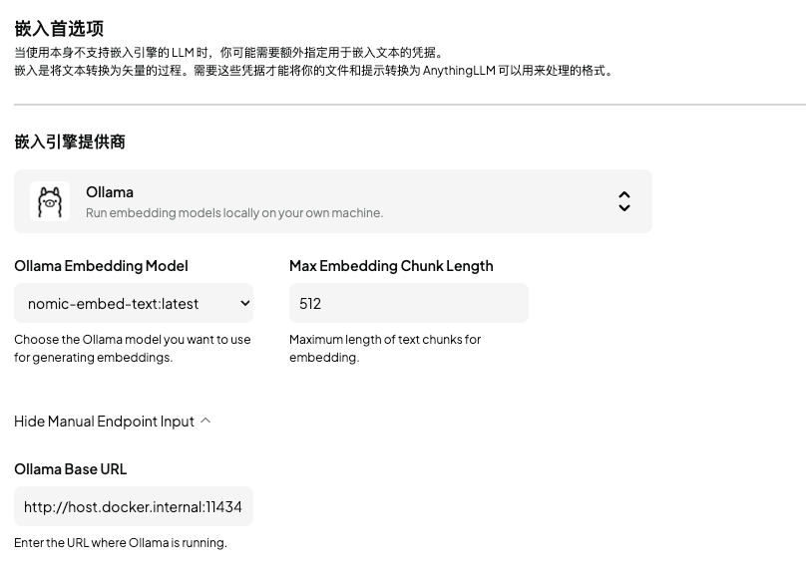The image size is (806, 570).
Task: Click the up-down chevron icon in provider selector
Action: coord(623,201)
